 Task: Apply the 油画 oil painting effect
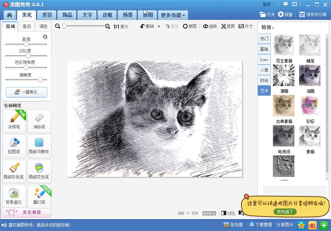click(x=310, y=75)
